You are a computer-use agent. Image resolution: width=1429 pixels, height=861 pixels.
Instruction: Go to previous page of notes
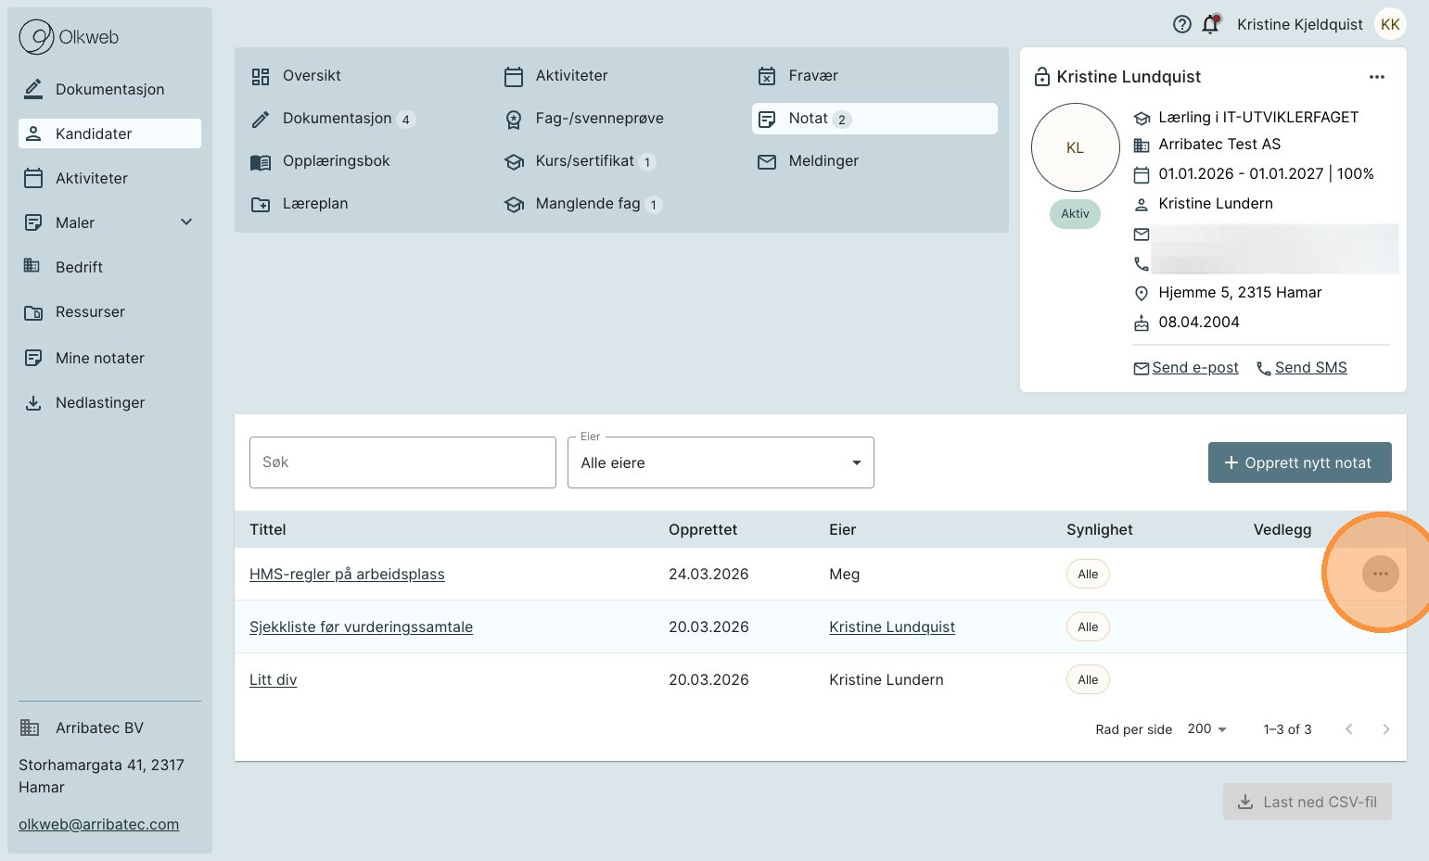(x=1348, y=729)
